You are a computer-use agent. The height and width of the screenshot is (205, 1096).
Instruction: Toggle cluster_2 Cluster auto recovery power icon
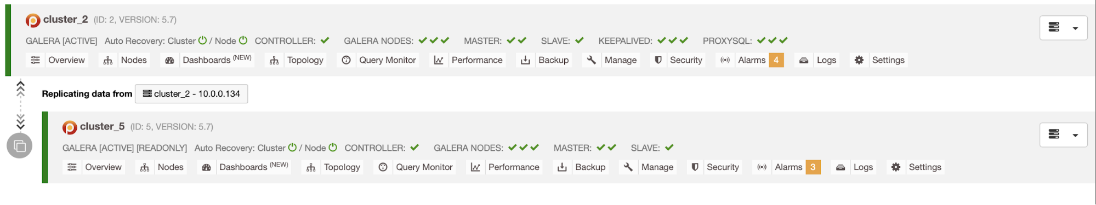point(202,40)
